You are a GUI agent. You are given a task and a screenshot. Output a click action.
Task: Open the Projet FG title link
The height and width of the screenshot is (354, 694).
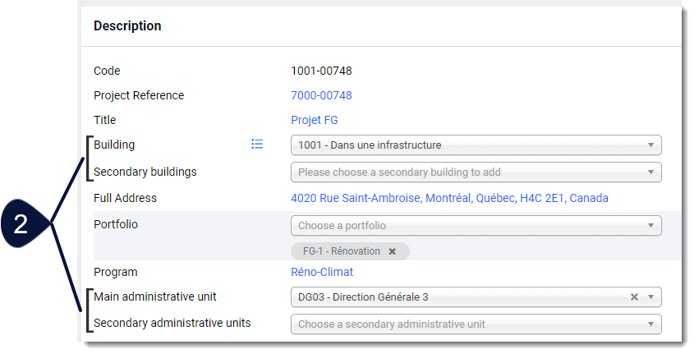(315, 120)
